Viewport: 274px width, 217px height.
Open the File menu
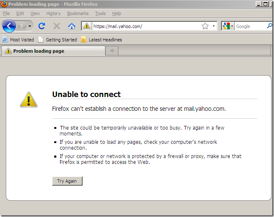click(6, 13)
